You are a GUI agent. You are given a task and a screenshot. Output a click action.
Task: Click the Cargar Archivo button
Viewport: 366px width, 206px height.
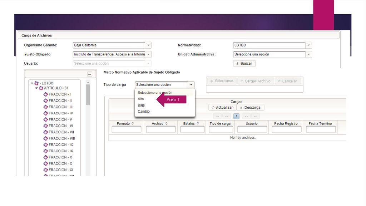pos(256,81)
